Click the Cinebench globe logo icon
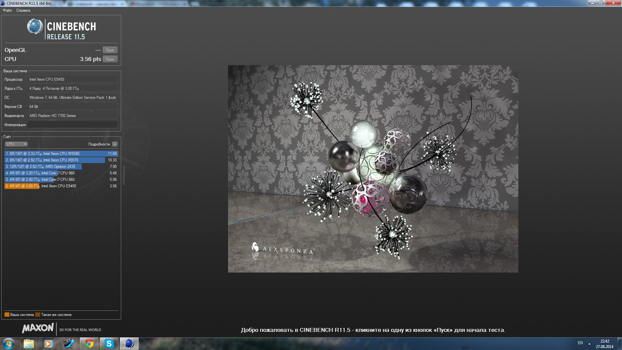The height and width of the screenshot is (350, 622). 35,27
